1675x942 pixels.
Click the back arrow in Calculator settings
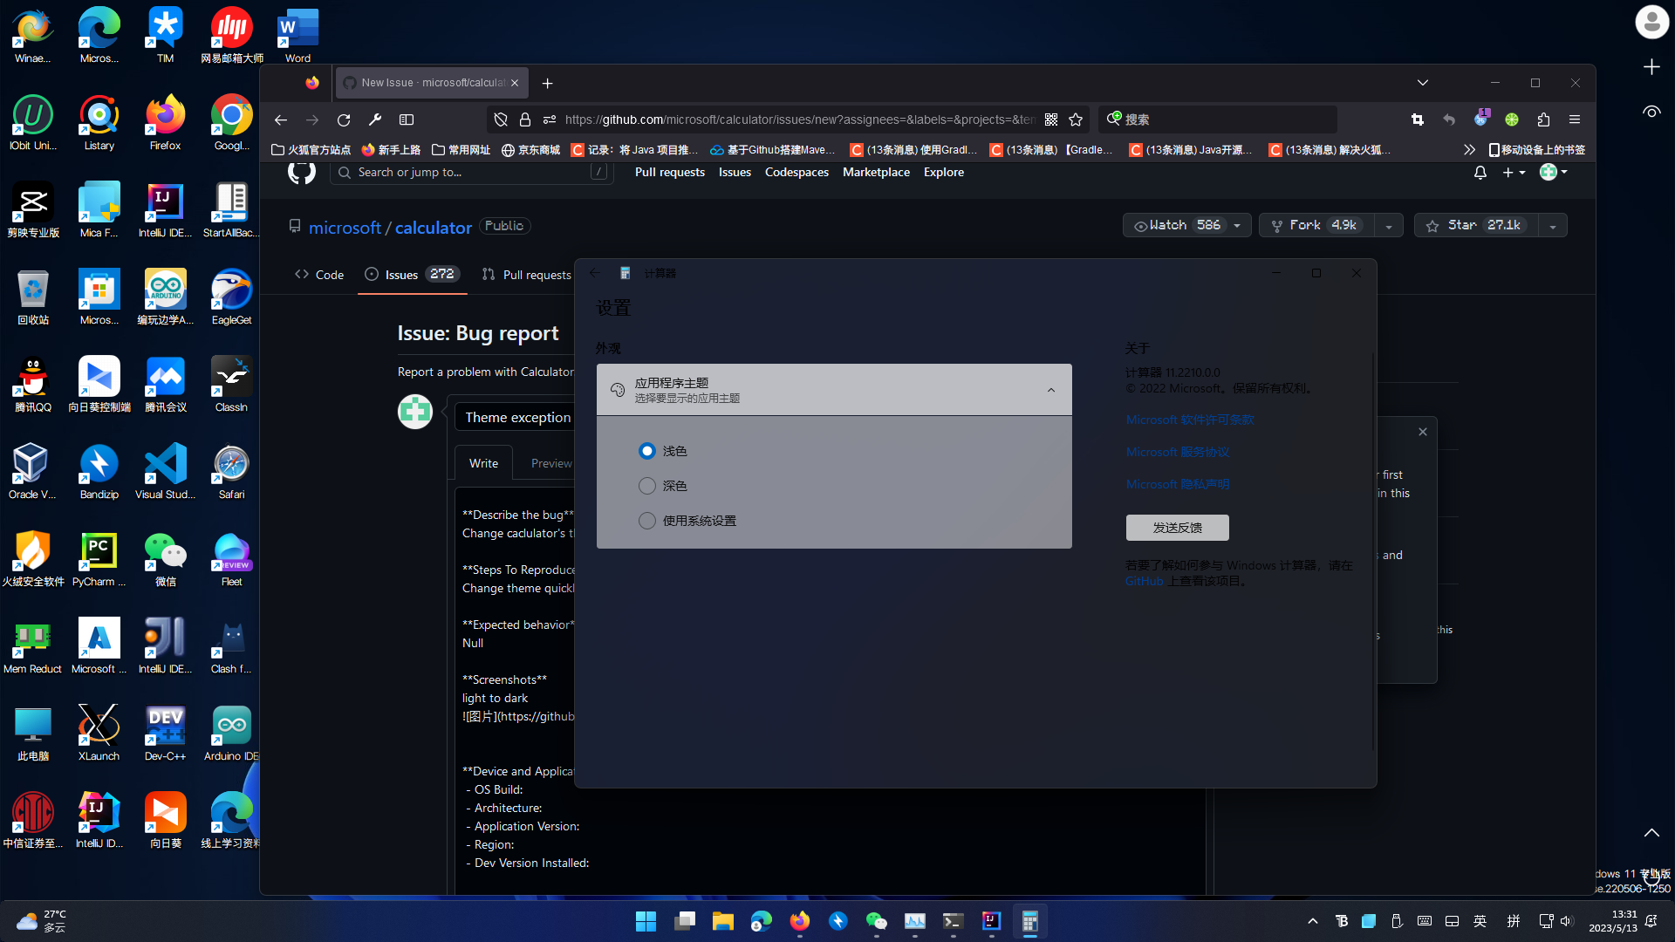click(x=594, y=272)
